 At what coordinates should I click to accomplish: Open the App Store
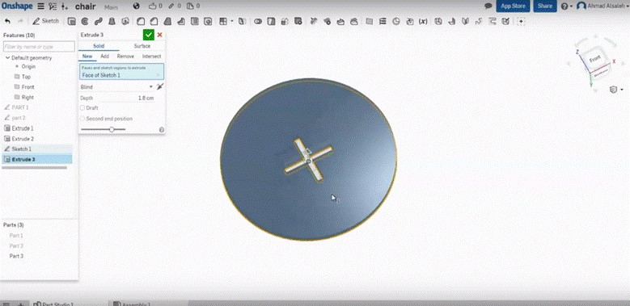(513, 6)
